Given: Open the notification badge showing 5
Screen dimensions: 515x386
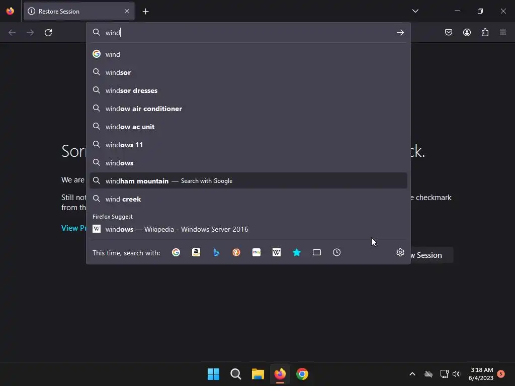Looking at the screenshot, I should (501, 373).
